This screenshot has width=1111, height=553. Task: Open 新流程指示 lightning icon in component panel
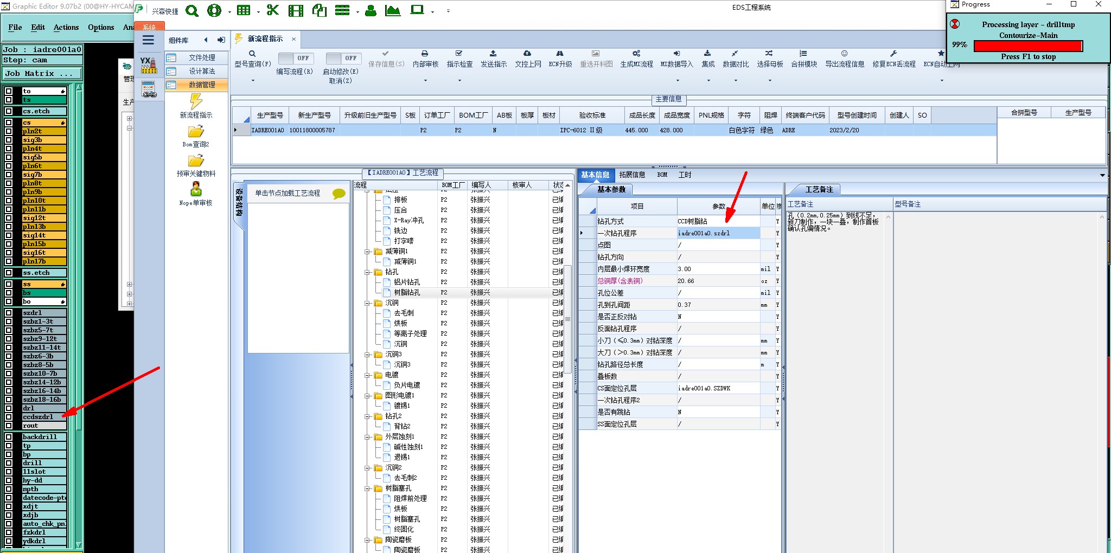pyautogui.click(x=196, y=101)
